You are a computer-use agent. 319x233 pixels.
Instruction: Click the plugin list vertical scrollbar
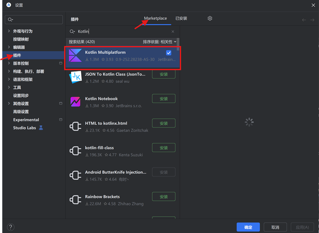coord(178,44)
